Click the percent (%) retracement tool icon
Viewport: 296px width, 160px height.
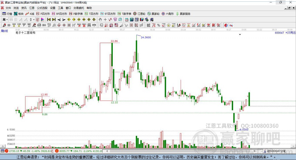[159, 25]
